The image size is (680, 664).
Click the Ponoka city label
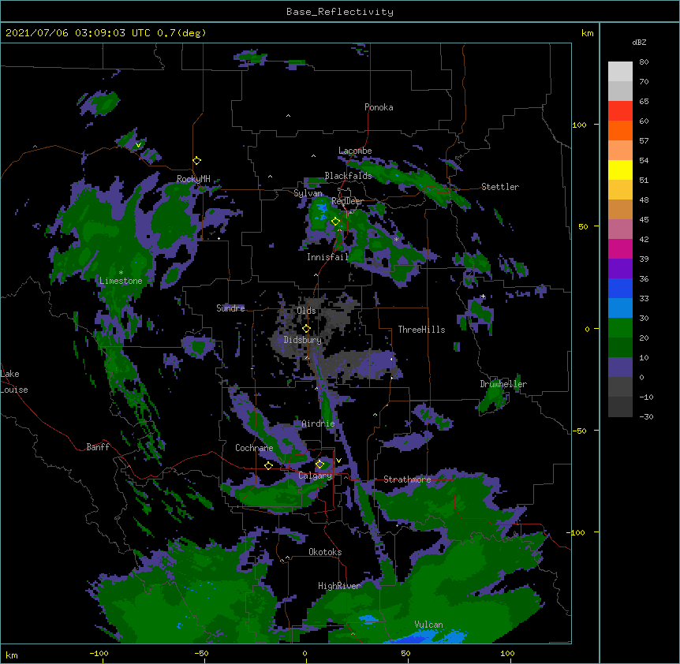pos(379,107)
